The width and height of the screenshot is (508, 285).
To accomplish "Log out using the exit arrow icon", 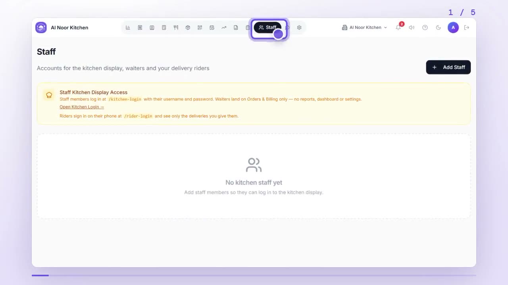I will click(467, 28).
